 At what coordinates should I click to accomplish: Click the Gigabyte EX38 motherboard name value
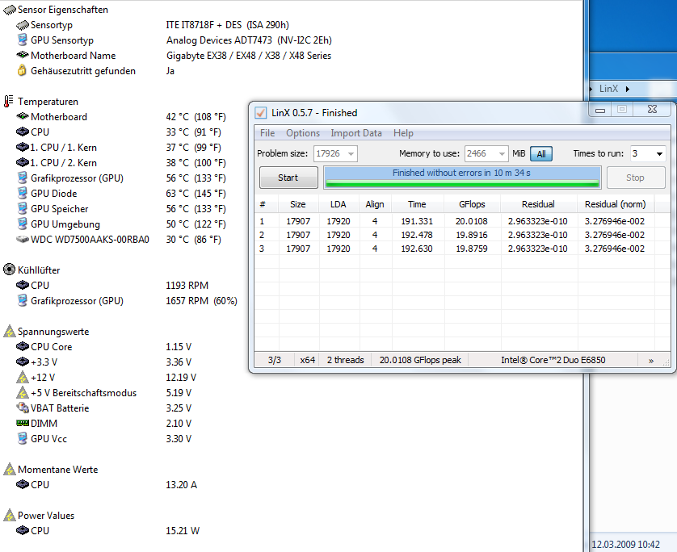click(x=249, y=56)
